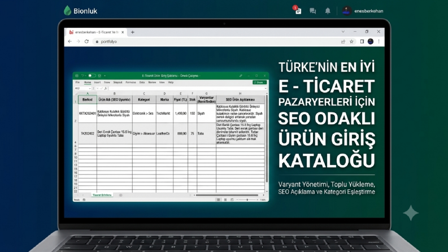448x252 pixels.
Task: Select the Siyah variant cell
Action: click(206, 114)
